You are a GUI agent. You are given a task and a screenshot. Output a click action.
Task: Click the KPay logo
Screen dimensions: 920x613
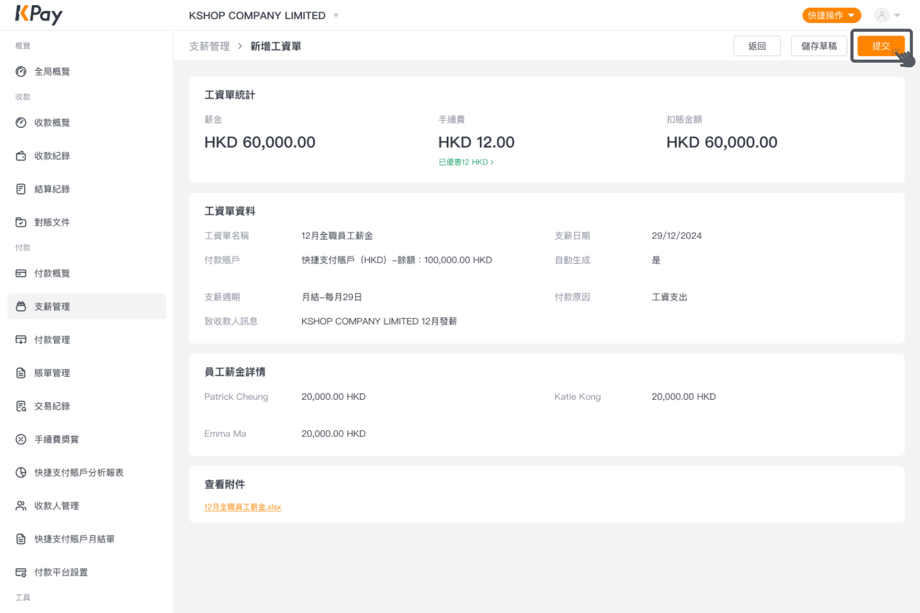tap(39, 15)
